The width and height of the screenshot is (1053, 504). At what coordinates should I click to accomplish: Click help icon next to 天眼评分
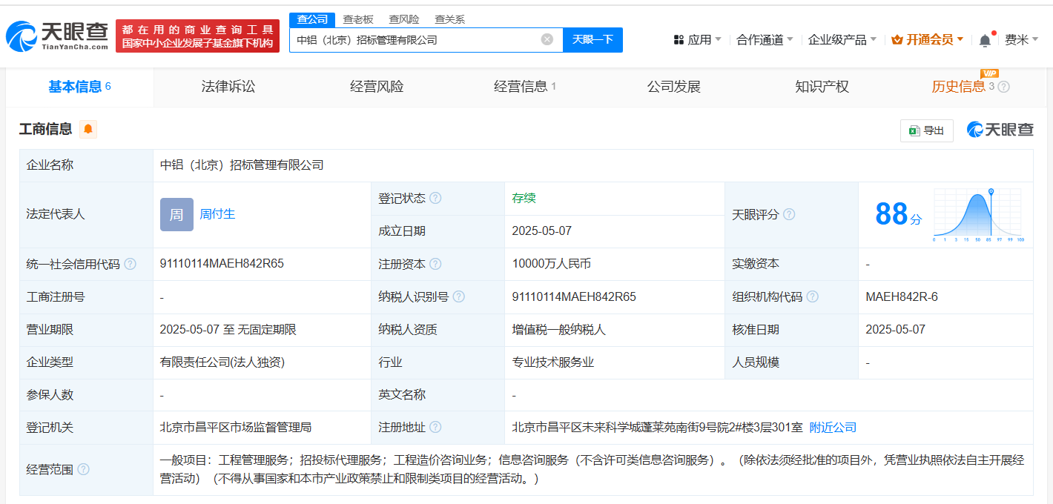pyautogui.click(x=789, y=214)
